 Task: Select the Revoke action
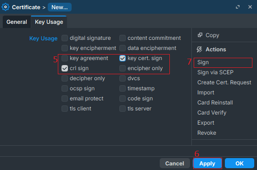point(207,133)
